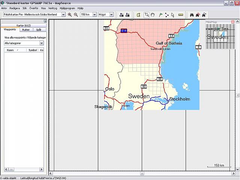Click the zoom in magnifier icon
The height and width of the screenshot is (180, 240).
pos(70,15)
